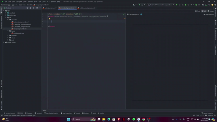Screen dimensions: 217x122
Task: Open the Search Everywhere magnifier icon
Action: click(x=210, y=5)
